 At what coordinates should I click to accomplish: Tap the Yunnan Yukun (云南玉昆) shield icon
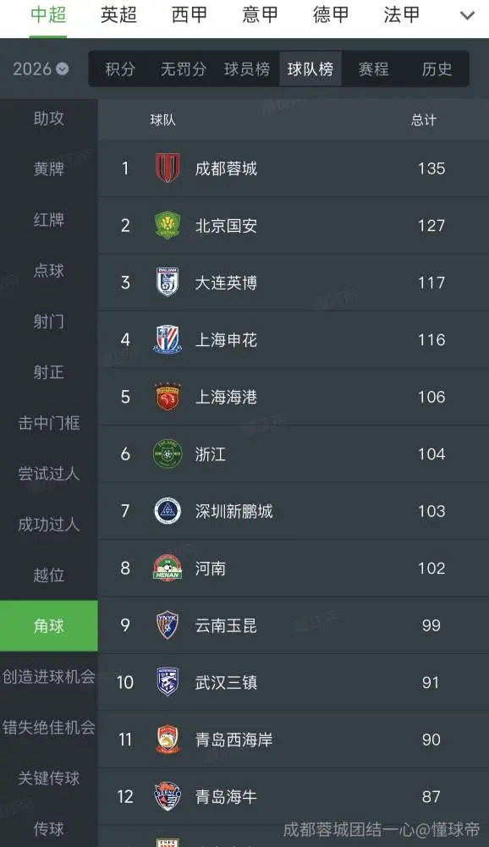click(x=168, y=625)
